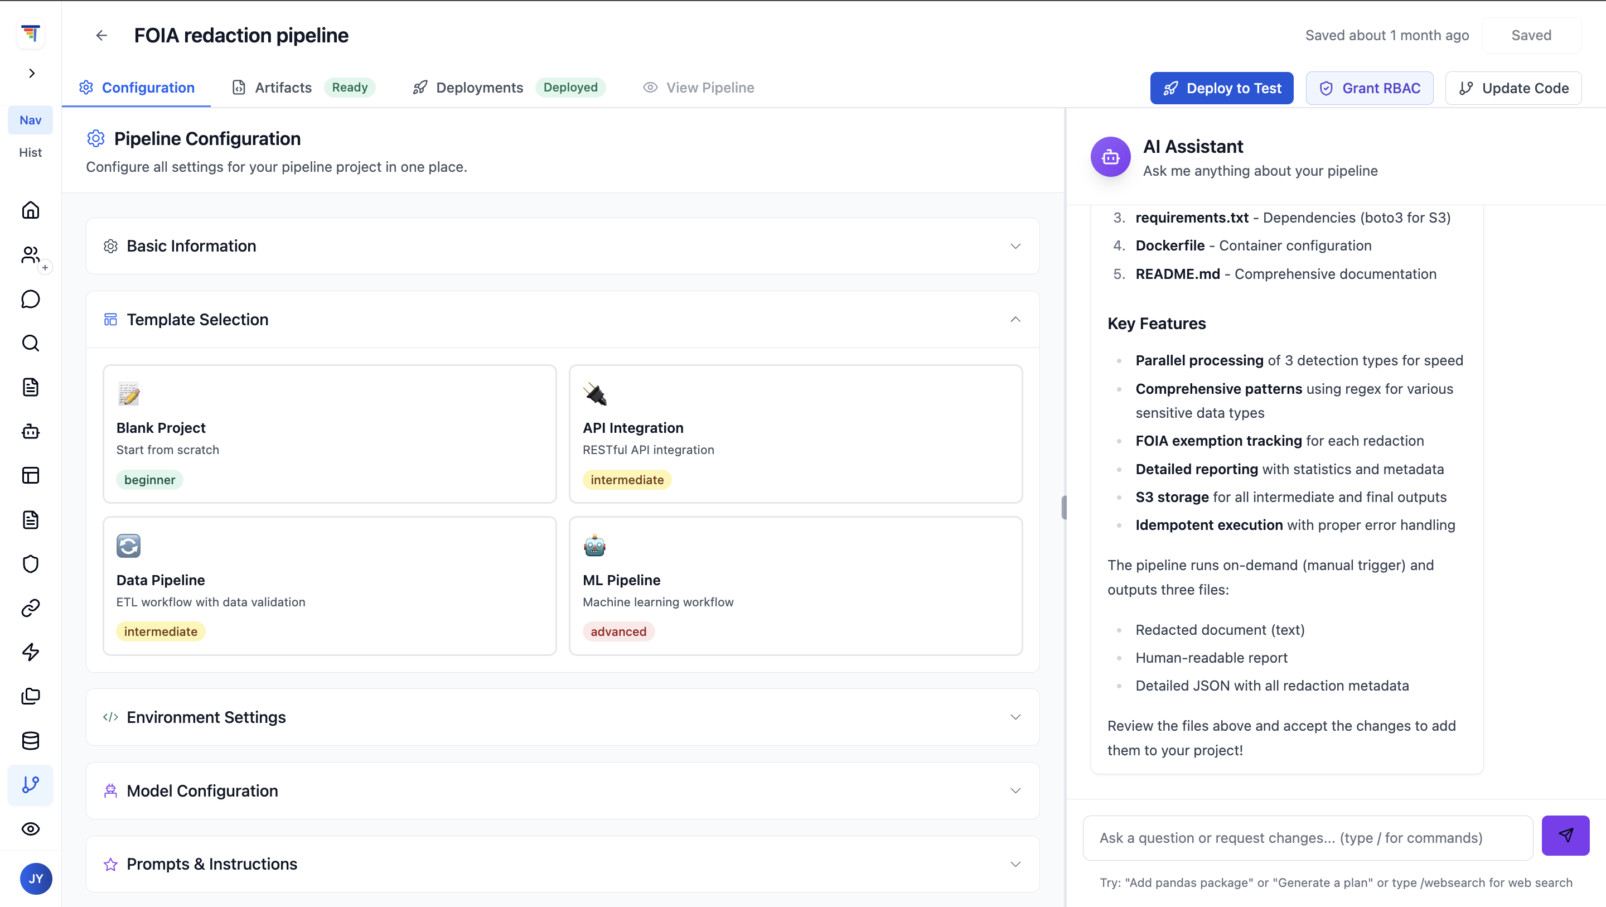Open the stacked folders icon in sidebar

[31, 696]
